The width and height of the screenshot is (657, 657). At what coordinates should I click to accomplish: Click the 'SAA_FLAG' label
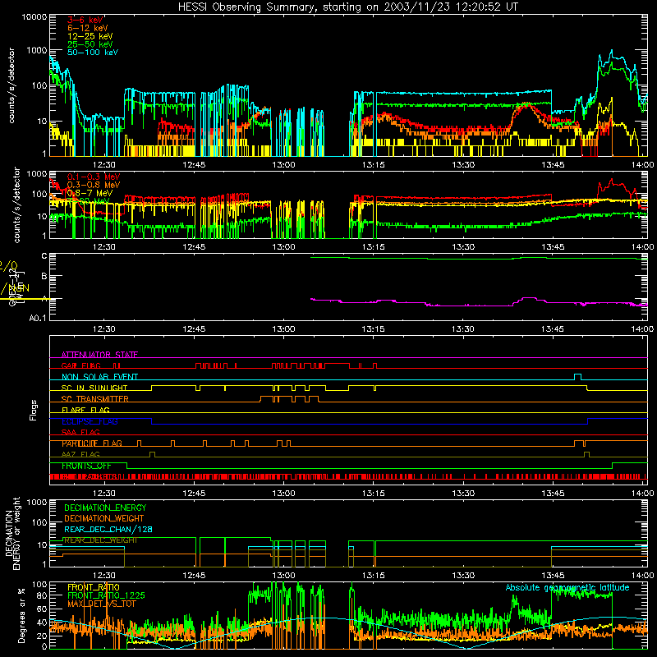tap(80, 432)
